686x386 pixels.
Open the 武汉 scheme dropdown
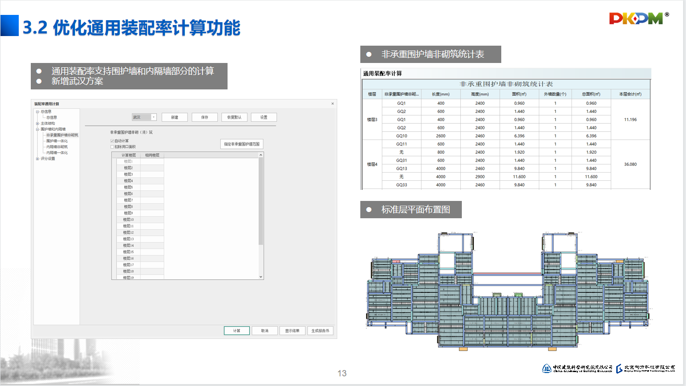pos(153,117)
